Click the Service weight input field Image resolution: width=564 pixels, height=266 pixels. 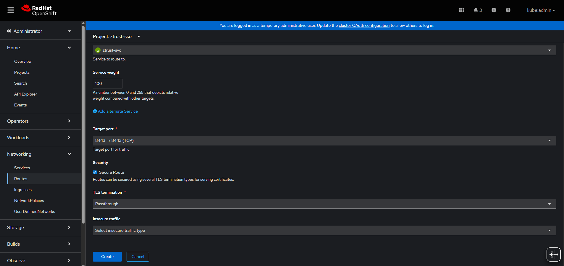point(107,84)
